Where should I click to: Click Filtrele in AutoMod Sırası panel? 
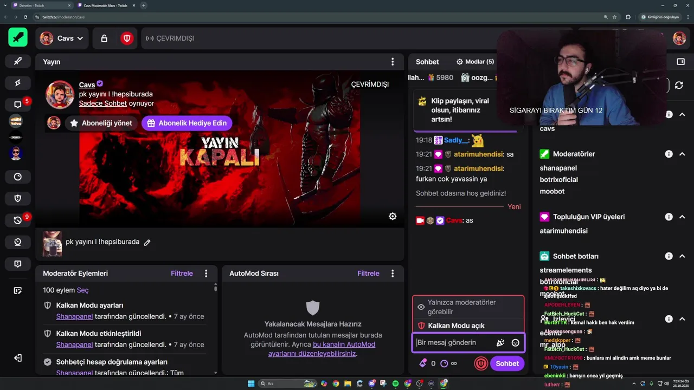pyautogui.click(x=368, y=274)
